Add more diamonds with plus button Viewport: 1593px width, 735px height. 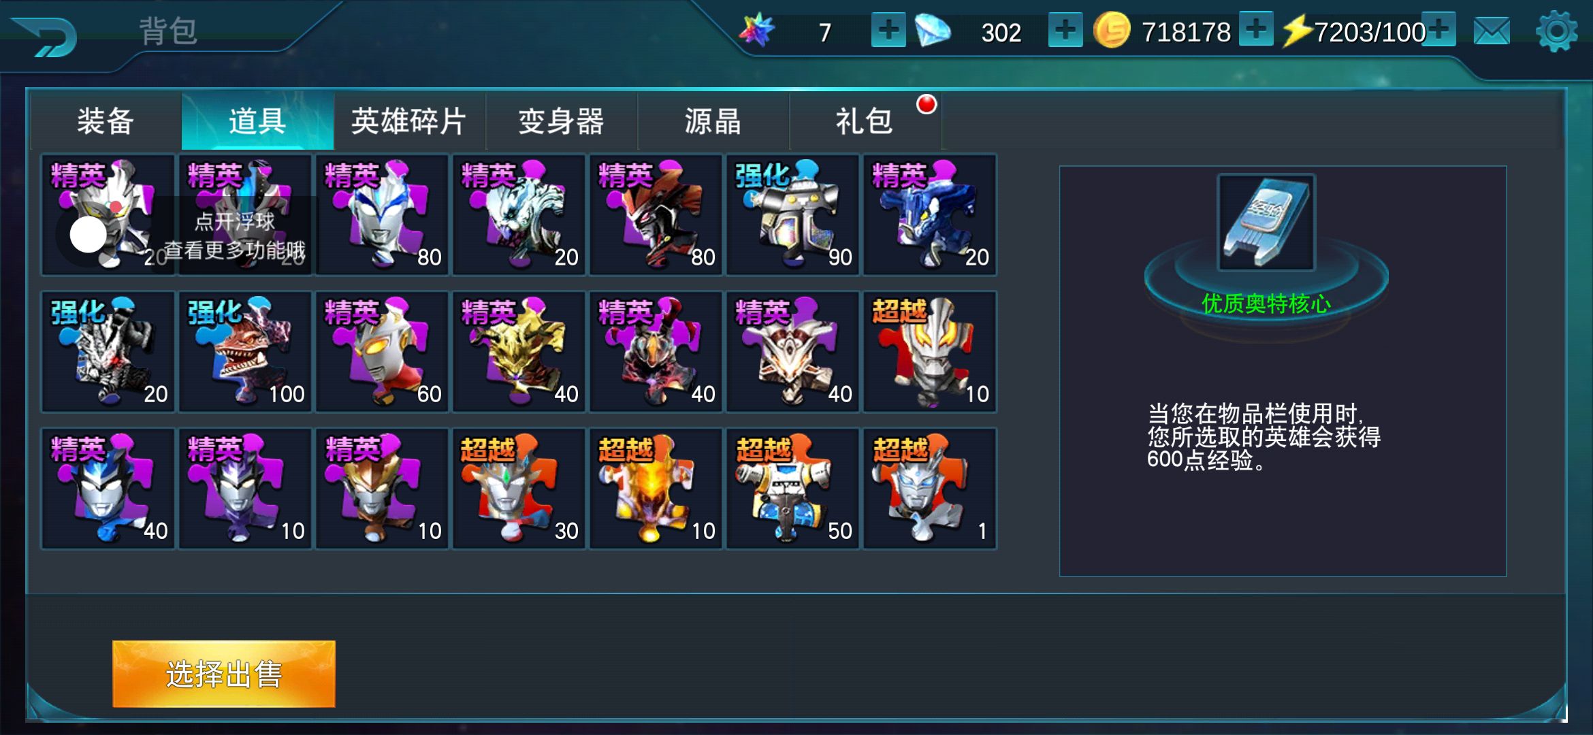(1065, 31)
